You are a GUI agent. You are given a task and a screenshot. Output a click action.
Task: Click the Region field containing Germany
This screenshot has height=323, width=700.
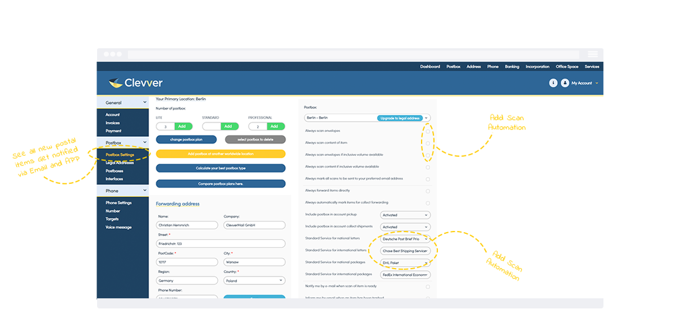187,280
